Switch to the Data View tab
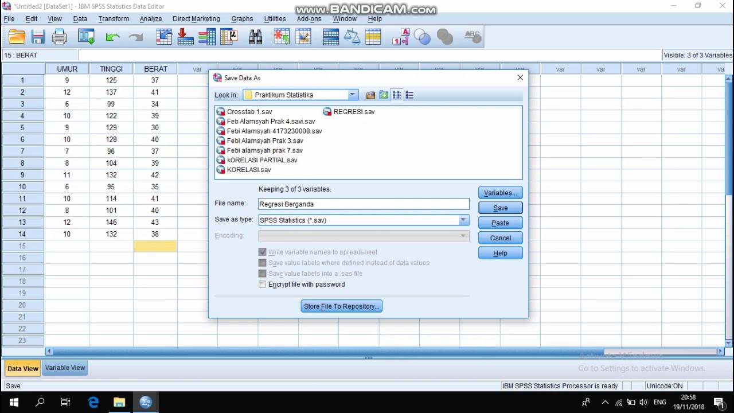 [23, 368]
